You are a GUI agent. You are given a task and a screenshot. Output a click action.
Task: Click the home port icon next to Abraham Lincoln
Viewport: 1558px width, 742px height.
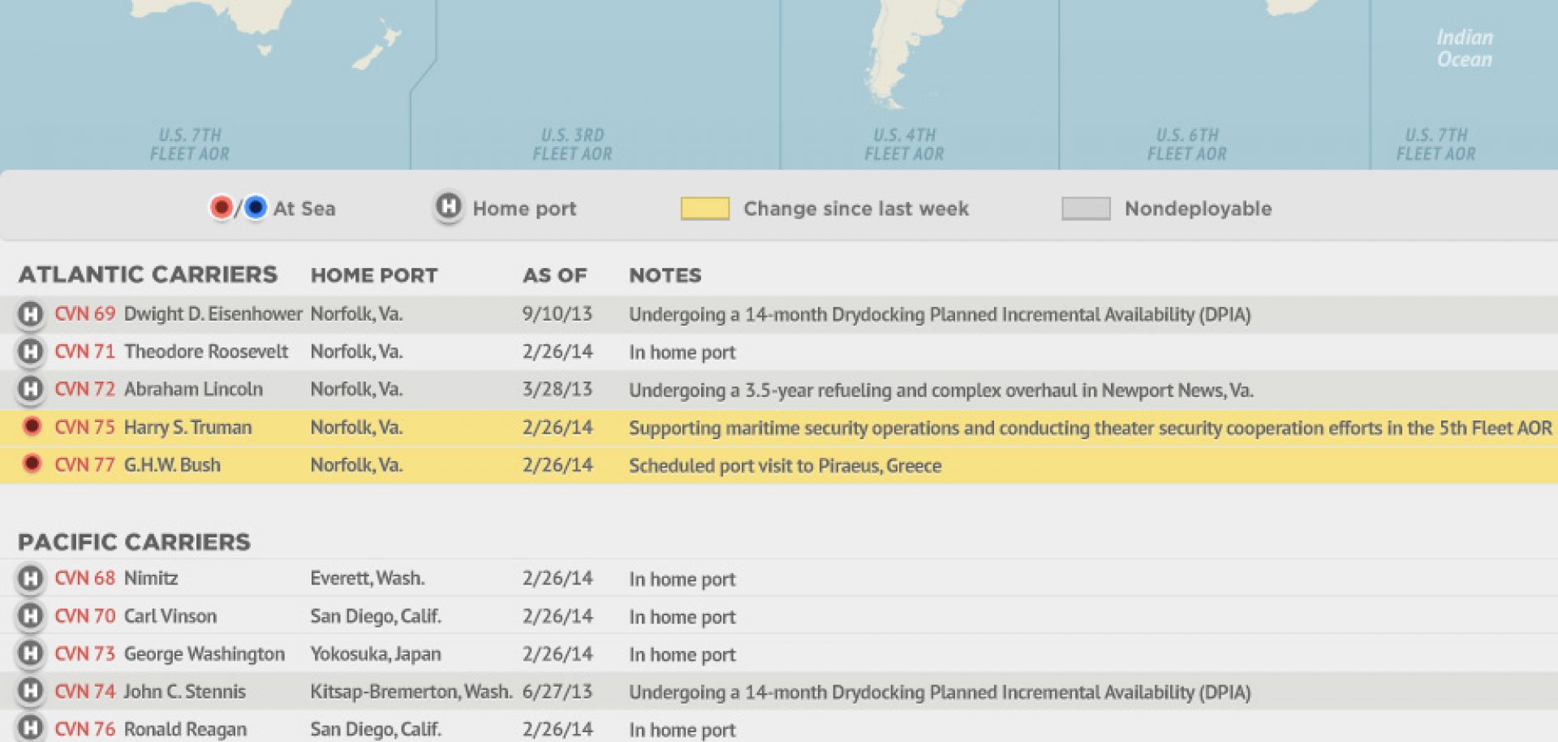[x=31, y=389]
